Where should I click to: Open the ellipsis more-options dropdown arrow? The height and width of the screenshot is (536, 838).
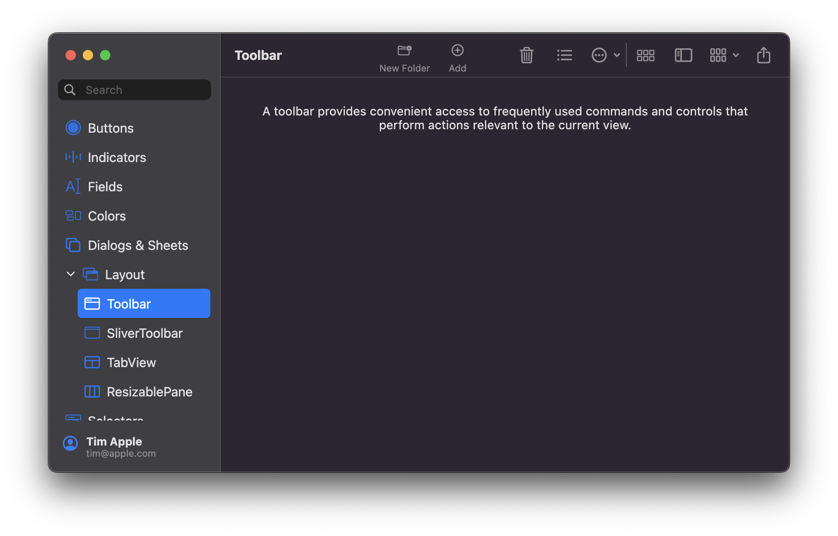(616, 55)
